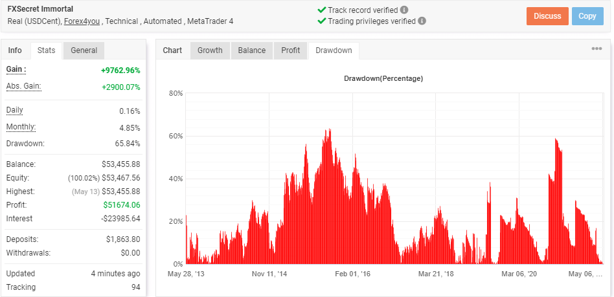The height and width of the screenshot is (297, 614).
Task: Click the Mar 06, '20 axis label
Action: (x=519, y=274)
